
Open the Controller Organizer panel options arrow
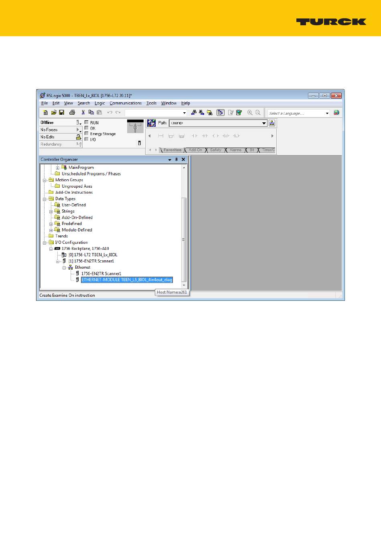point(170,160)
